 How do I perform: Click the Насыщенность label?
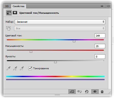tap(15, 46)
